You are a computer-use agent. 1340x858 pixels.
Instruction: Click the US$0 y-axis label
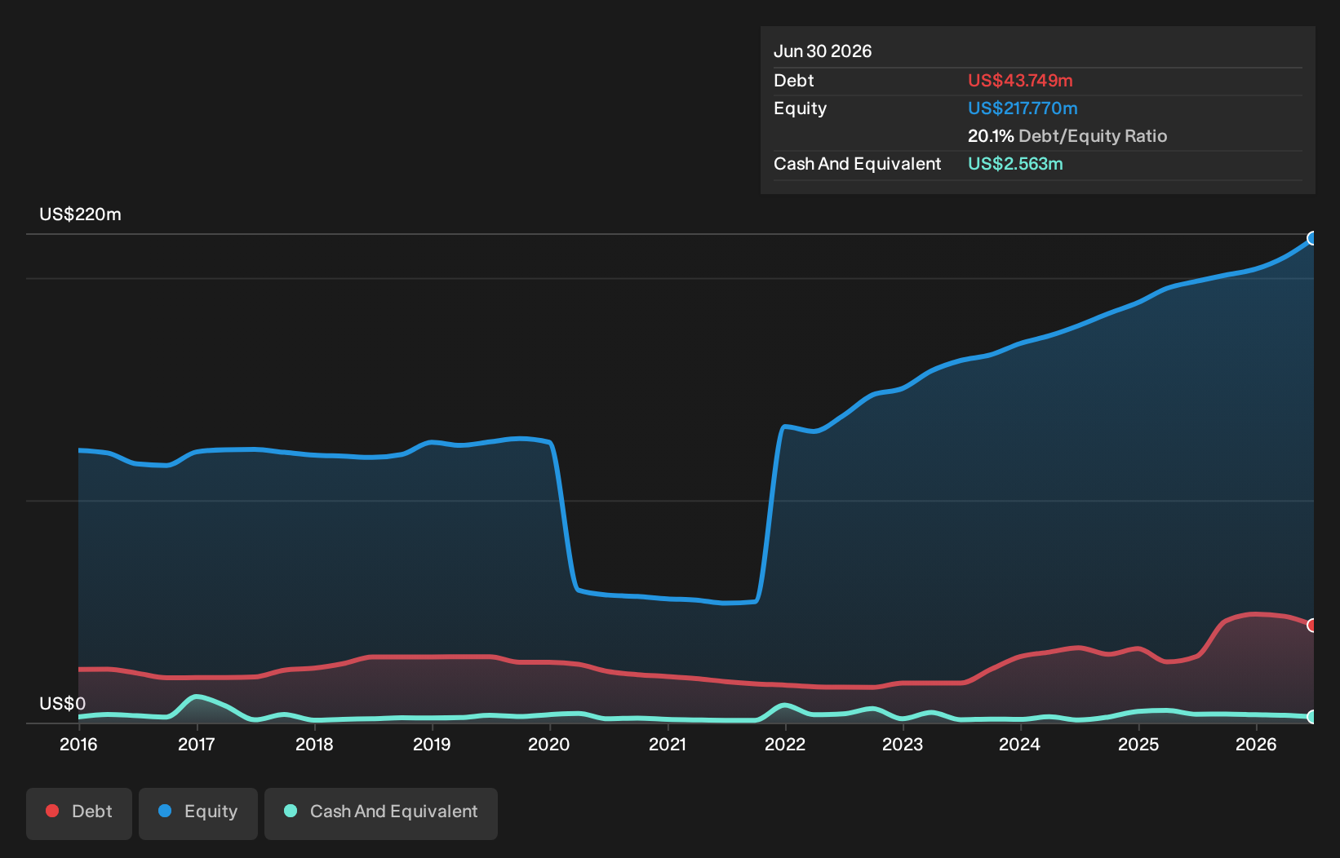click(x=62, y=704)
